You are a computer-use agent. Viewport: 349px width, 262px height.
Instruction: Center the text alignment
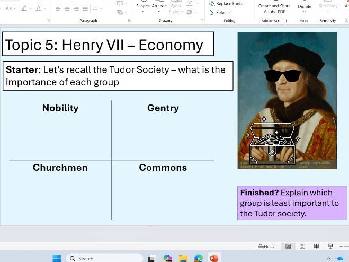[x=67, y=8]
